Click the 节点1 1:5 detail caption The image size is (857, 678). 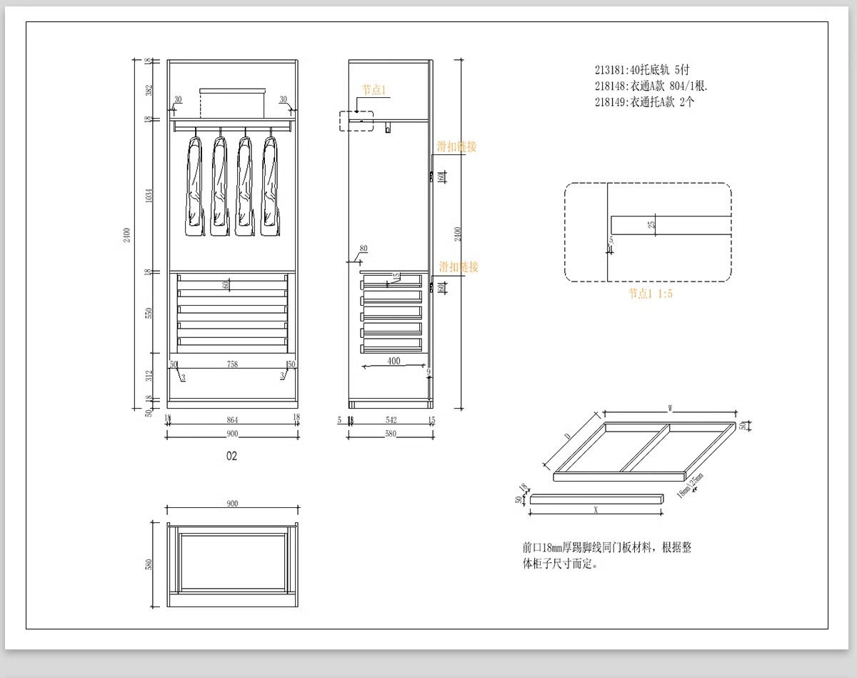(650, 294)
